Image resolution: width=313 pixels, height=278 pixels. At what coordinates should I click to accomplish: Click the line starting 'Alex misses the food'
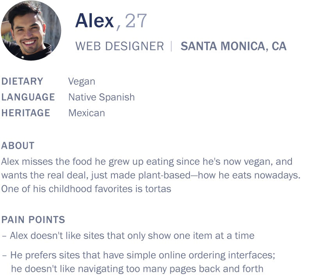coord(147,162)
